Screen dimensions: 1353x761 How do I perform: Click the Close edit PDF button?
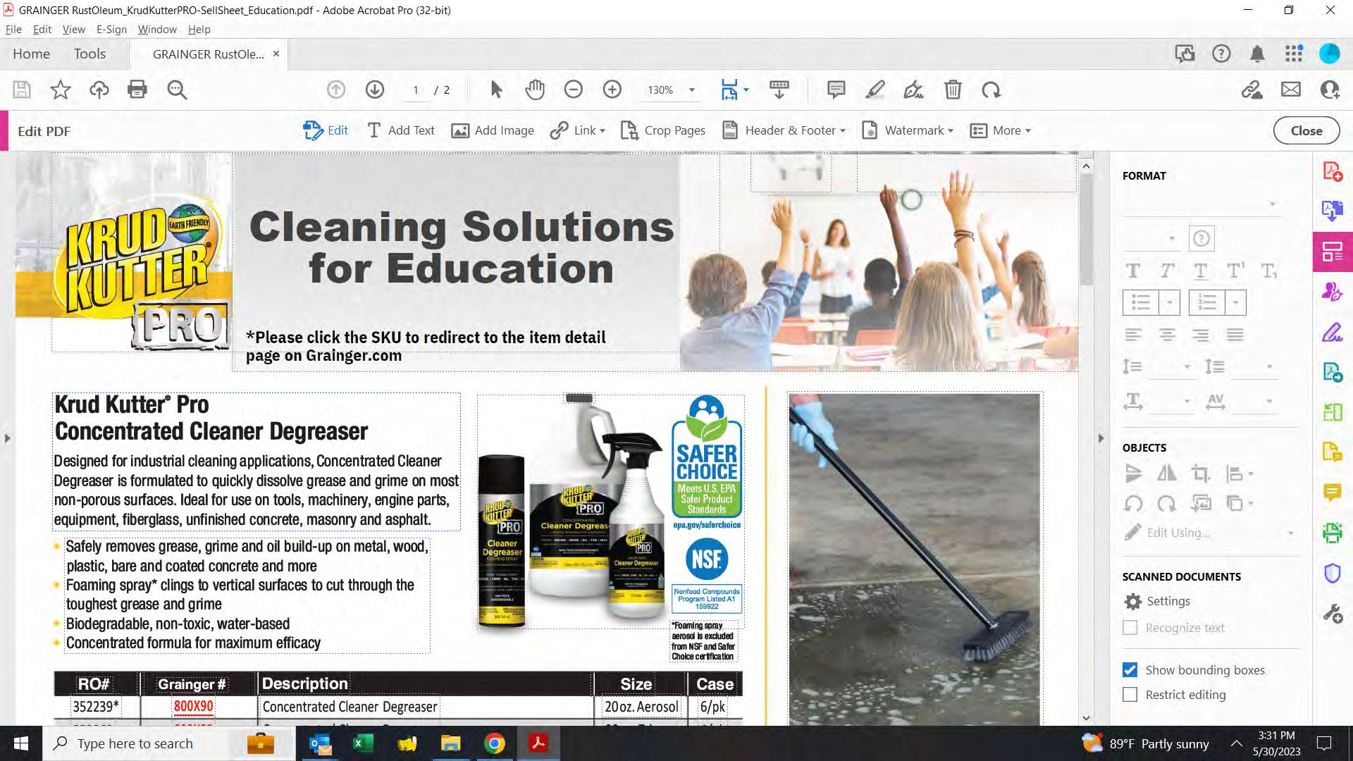(x=1306, y=130)
